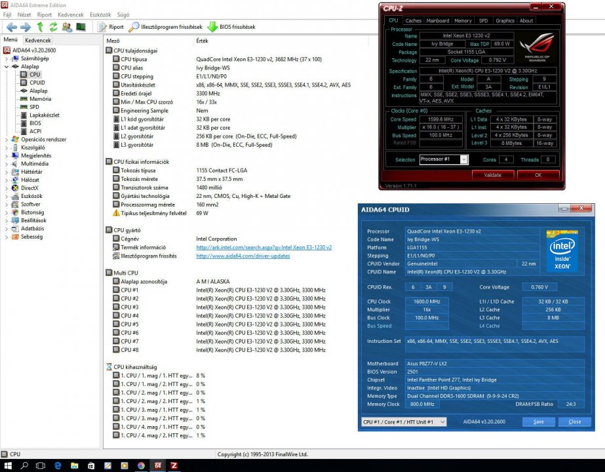The image size is (605, 472).
Task: Switch to CPU-Z Mainboard tab
Action: click(438, 21)
